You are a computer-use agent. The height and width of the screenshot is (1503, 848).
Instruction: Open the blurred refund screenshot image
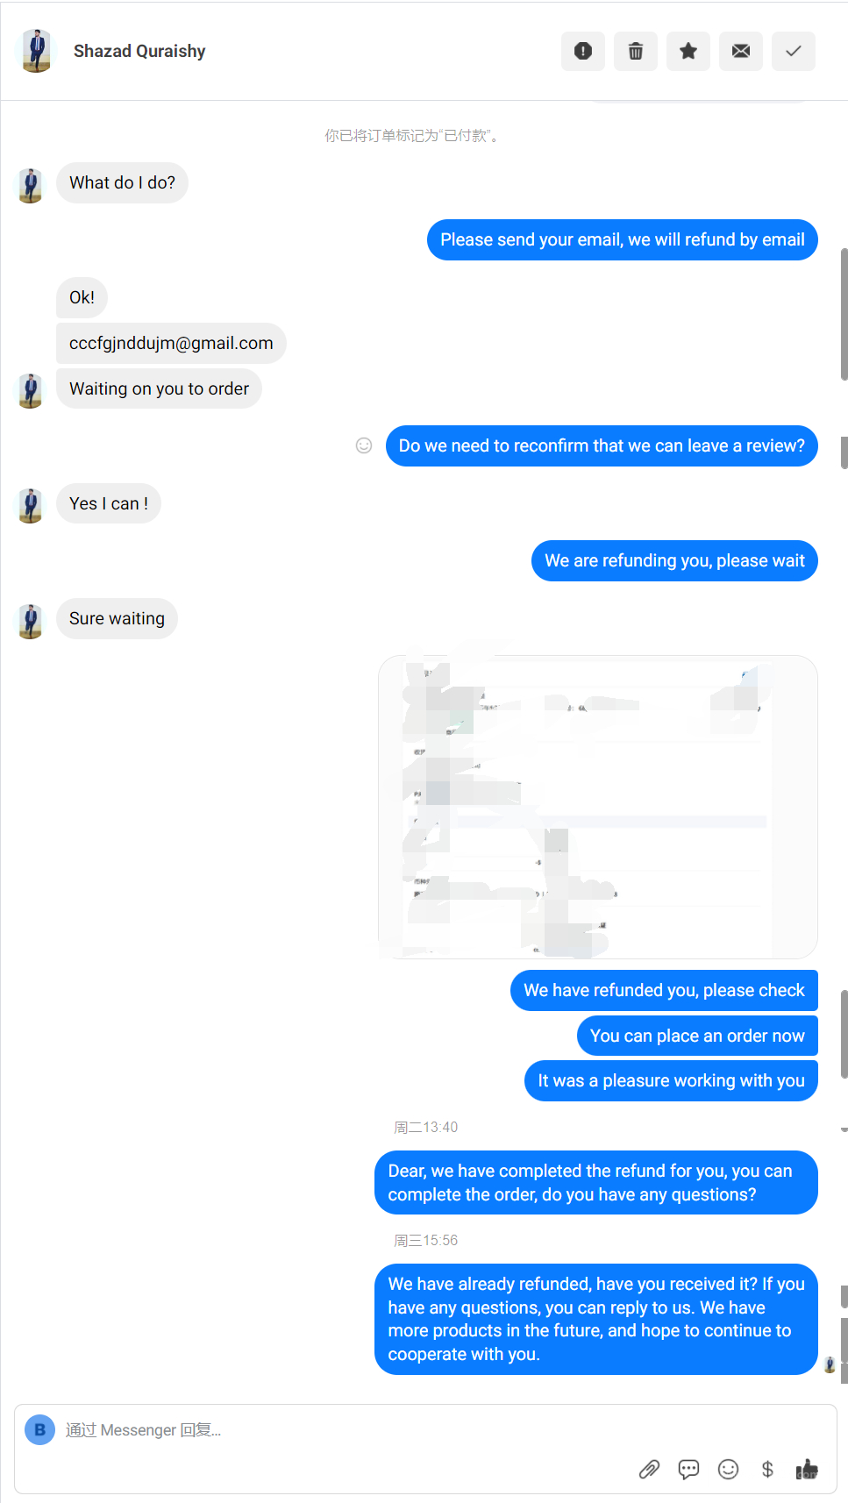(x=598, y=807)
